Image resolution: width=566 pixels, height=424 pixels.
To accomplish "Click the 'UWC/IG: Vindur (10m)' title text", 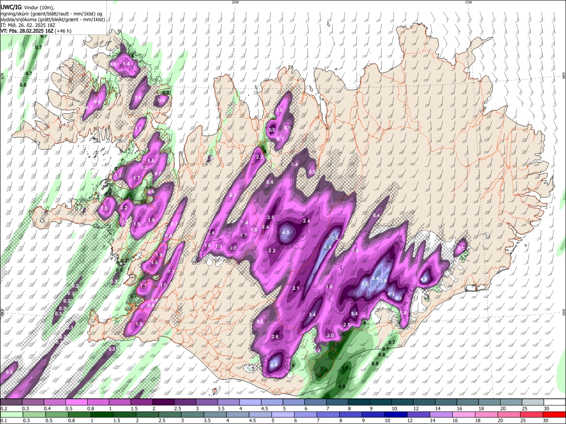I will coord(27,7).
